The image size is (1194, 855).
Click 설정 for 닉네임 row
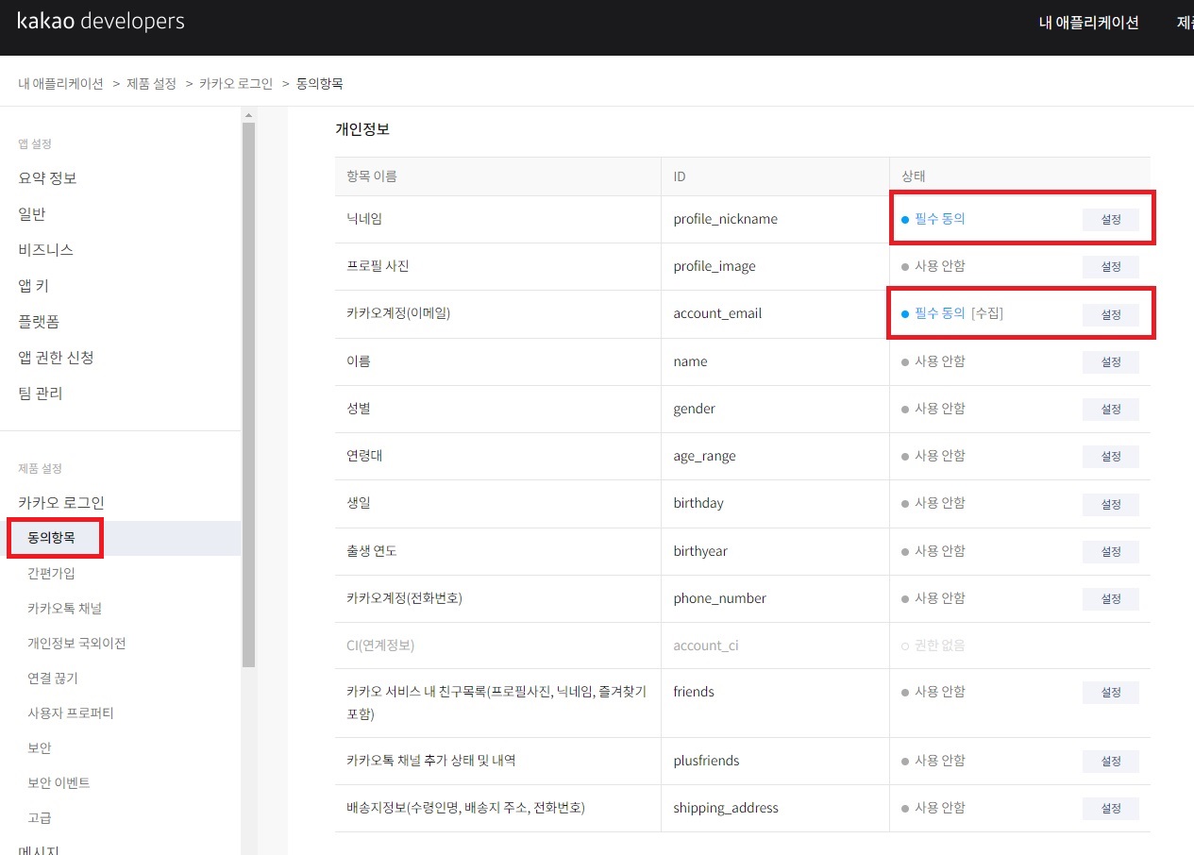pos(1111,219)
